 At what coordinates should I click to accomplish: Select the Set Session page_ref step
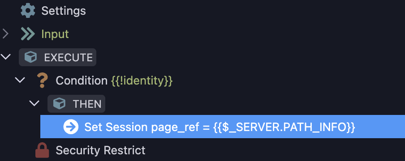223,127
